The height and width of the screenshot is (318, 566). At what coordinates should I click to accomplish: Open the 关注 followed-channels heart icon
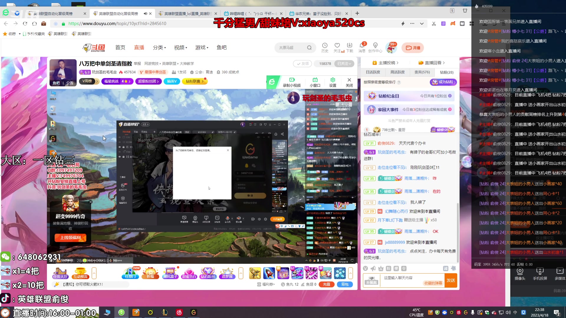click(x=337, y=47)
